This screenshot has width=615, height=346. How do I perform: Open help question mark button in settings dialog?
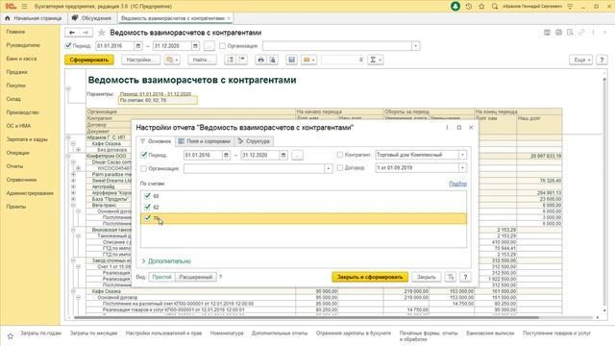[465, 277]
